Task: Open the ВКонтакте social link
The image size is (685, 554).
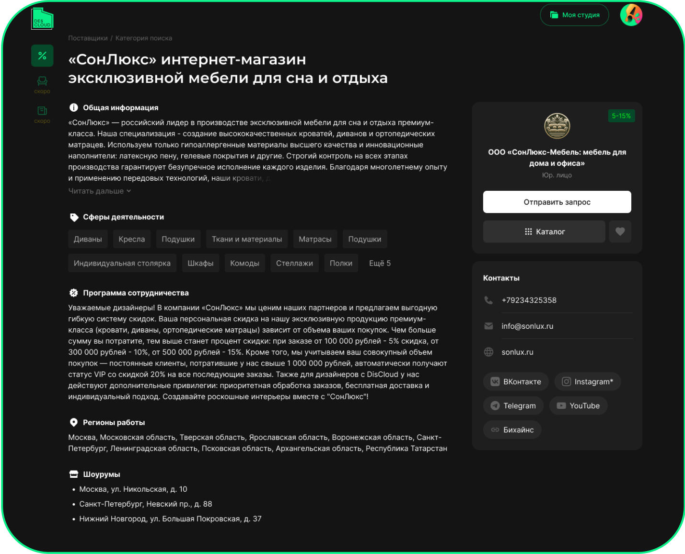Action: pyautogui.click(x=516, y=381)
